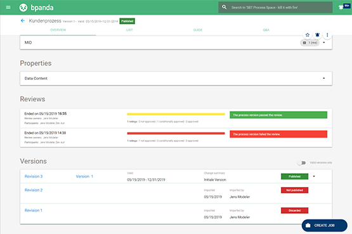The image size is (352, 234).
Task: Click the Versions heading
Action: click(x=33, y=161)
